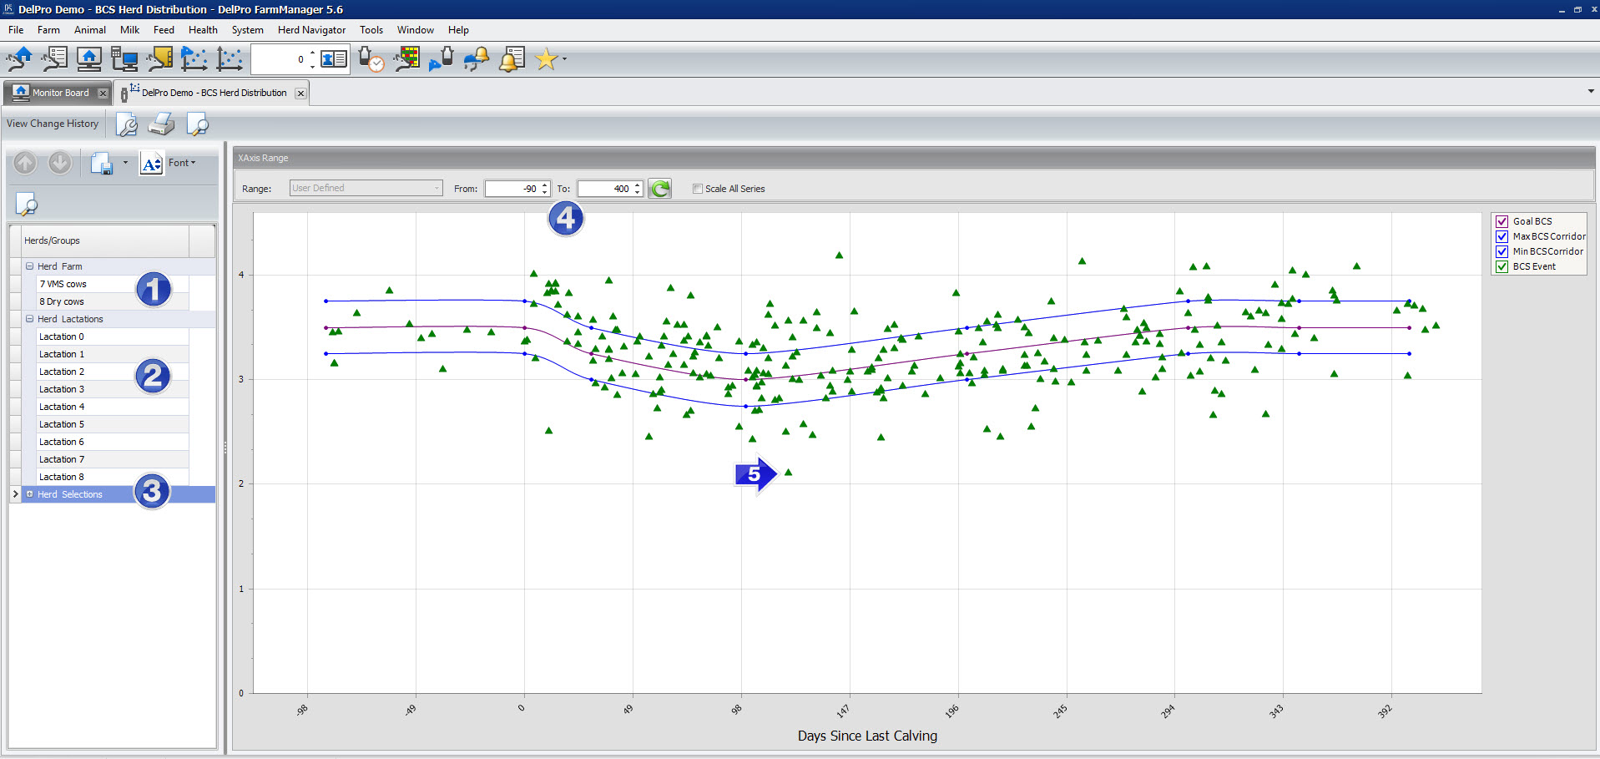Enable Scale All Series checkbox

(x=698, y=189)
